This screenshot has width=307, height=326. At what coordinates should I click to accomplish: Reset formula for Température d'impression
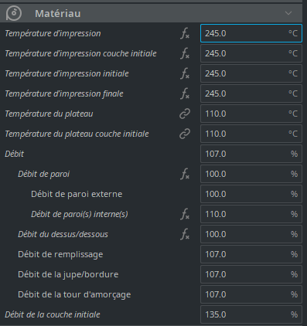pyautogui.click(x=185, y=33)
